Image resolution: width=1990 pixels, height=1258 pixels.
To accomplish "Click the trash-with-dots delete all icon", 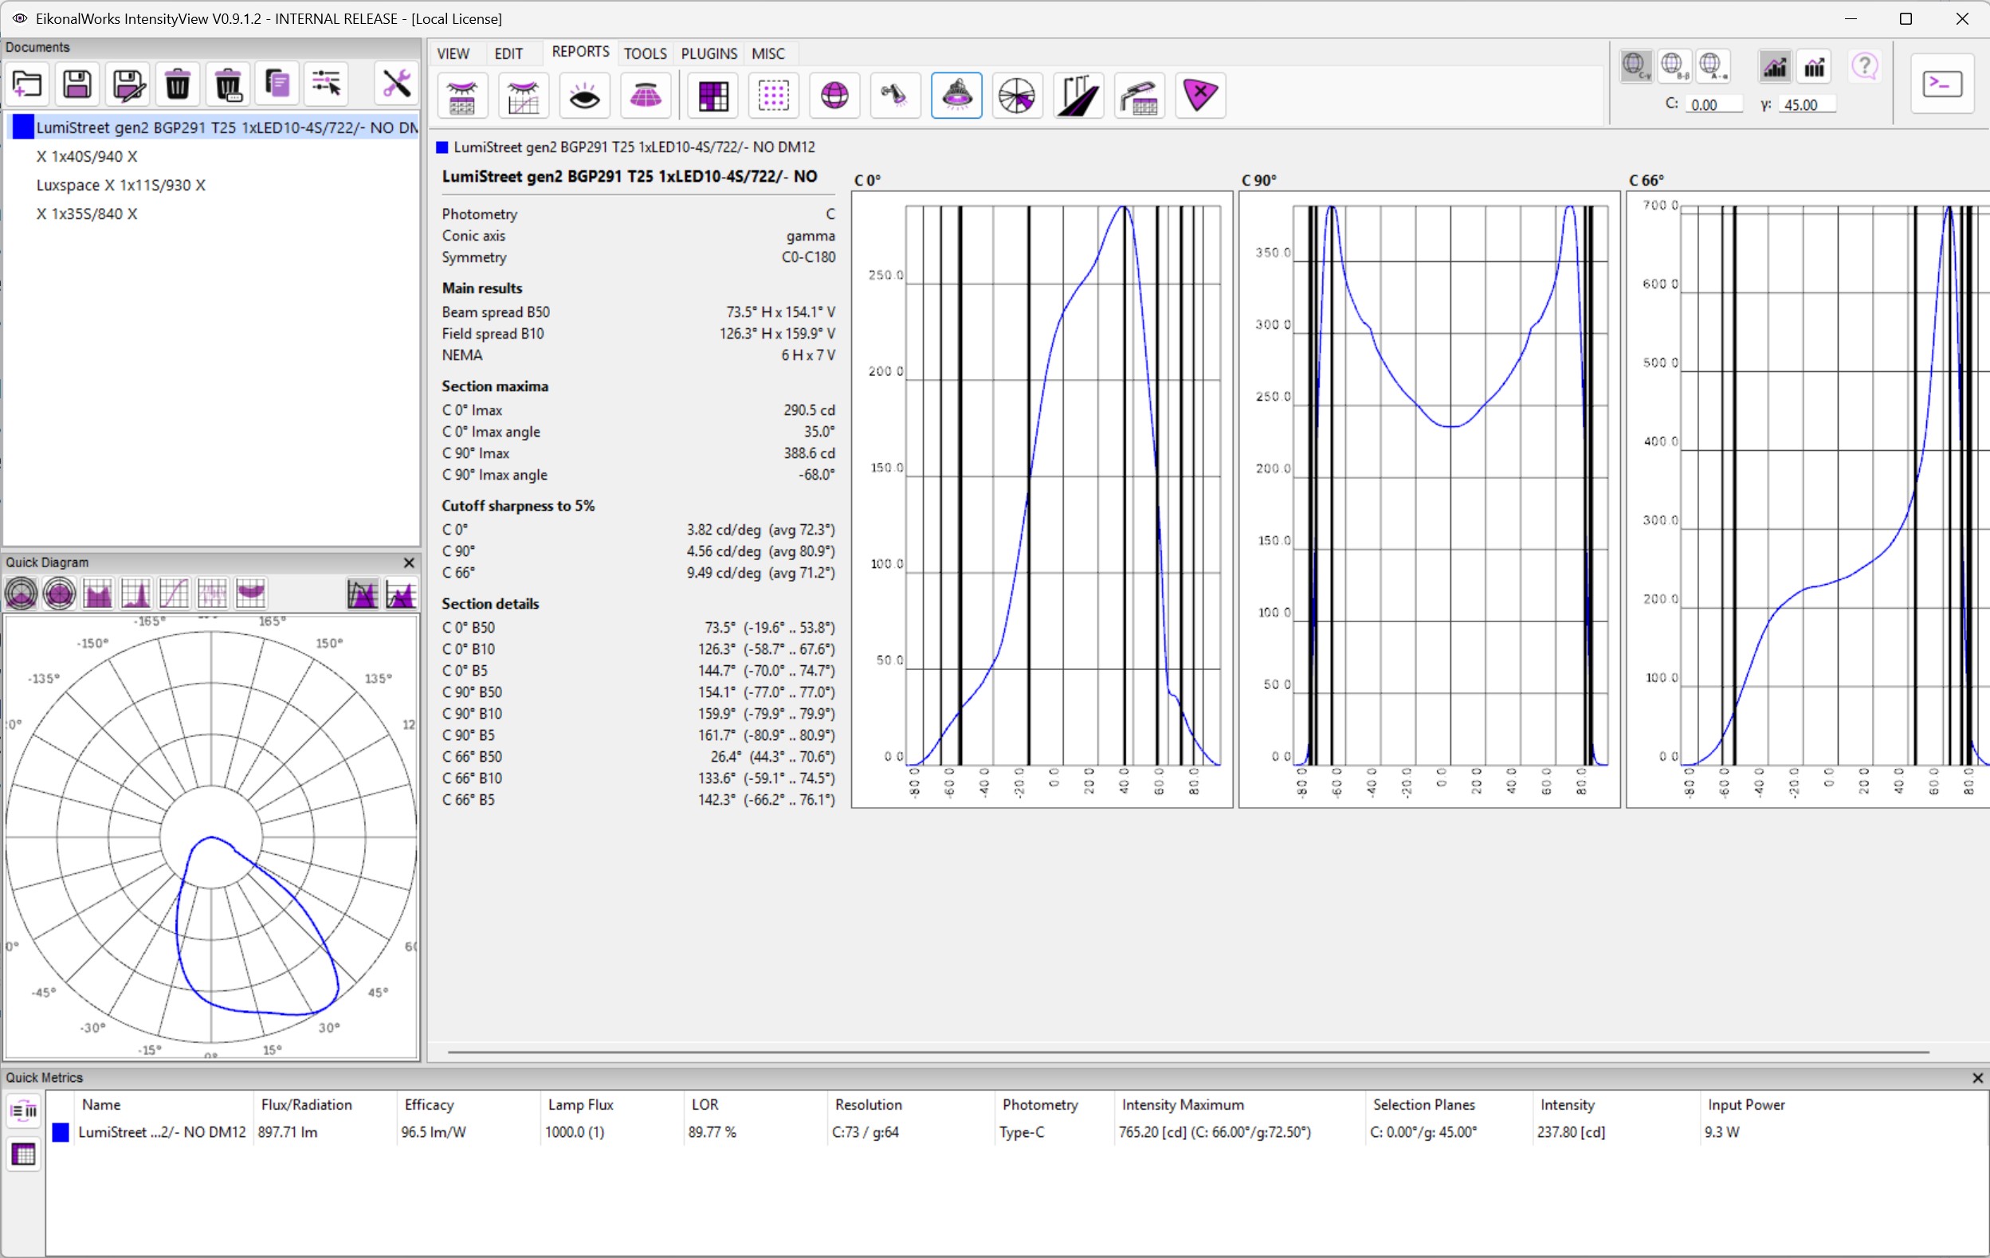I will [x=227, y=84].
